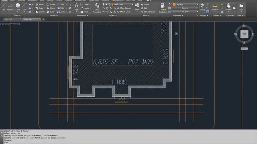Viewport: 257px width, 144px height.
Task: Click TOP face of the ViewCube
Action: 245,34
